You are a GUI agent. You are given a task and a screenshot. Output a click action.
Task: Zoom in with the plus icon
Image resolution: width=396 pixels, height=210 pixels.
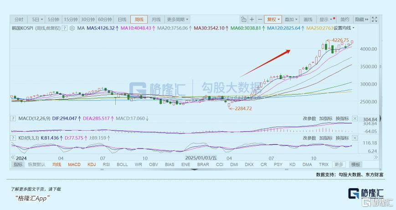pos(252,20)
